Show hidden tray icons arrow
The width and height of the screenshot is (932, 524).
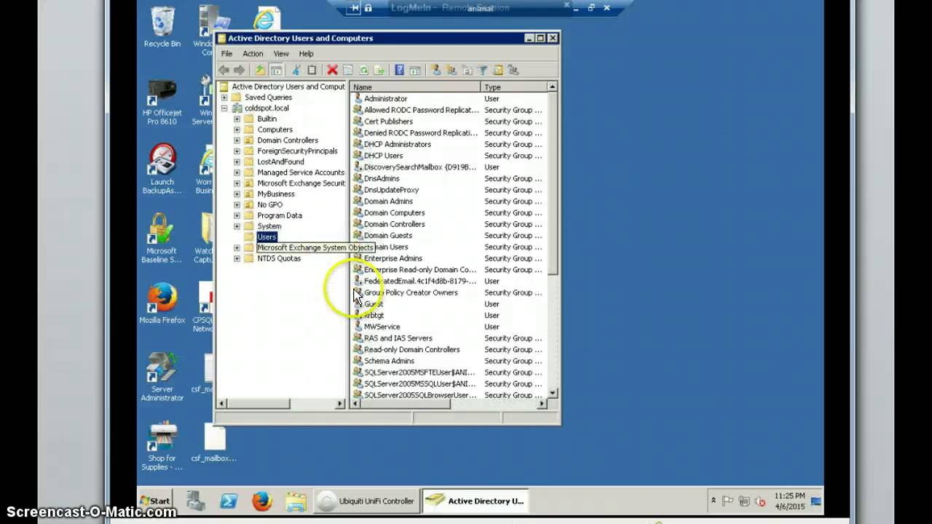point(713,501)
